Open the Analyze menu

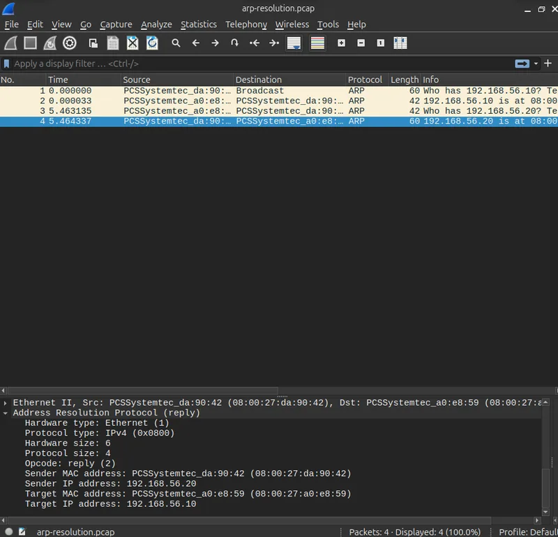(x=156, y=24)
